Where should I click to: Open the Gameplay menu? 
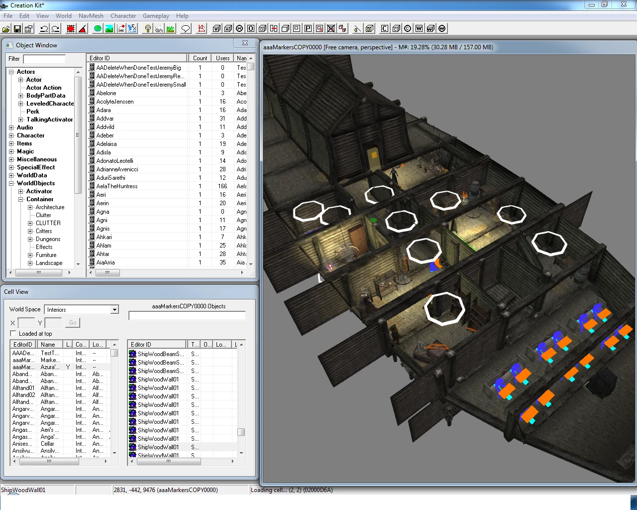156,16
